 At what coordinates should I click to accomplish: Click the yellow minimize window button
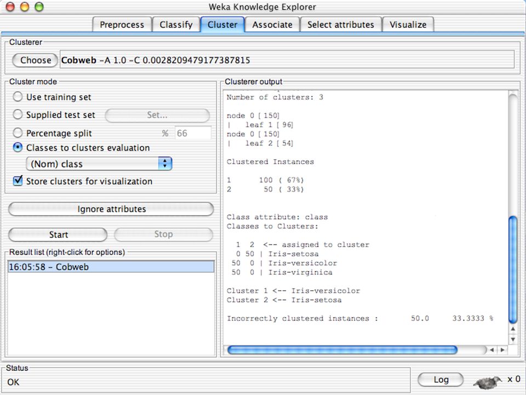coord(25,7)
